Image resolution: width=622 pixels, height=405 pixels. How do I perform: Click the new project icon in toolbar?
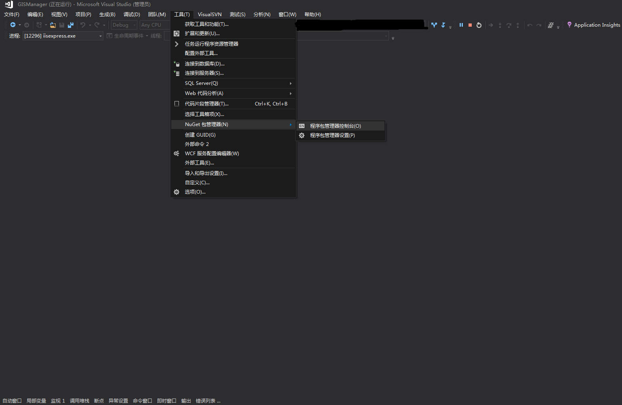(39, 25)
